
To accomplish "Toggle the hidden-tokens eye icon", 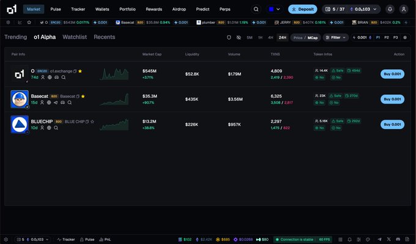I will pyautogui.click(x=239, y=37).
